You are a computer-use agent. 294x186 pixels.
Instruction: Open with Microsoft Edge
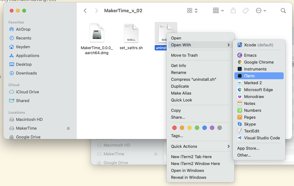coord(259,90)
